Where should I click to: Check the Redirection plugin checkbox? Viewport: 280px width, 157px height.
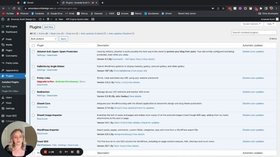(x=33, y=92)
